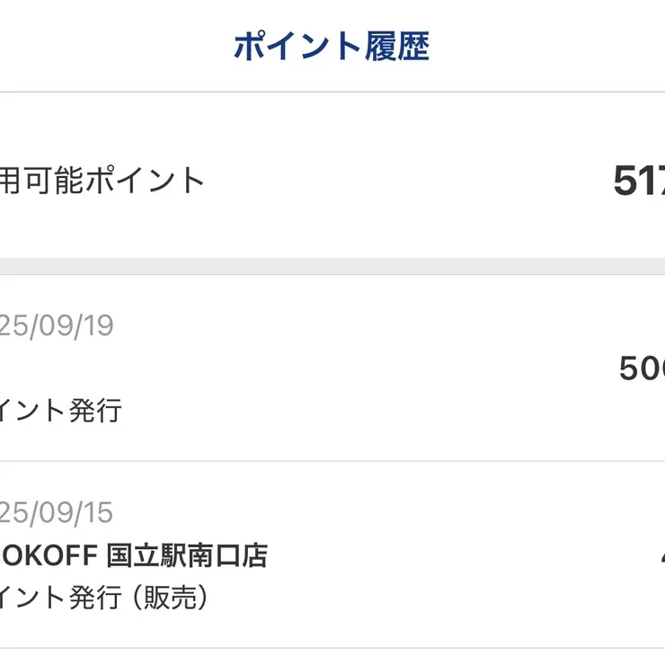The height and width of the screenshot is (665, 665).
Task: Open the BOOKOFF 国立駅南口店 store name
Action: click(133, 555)
